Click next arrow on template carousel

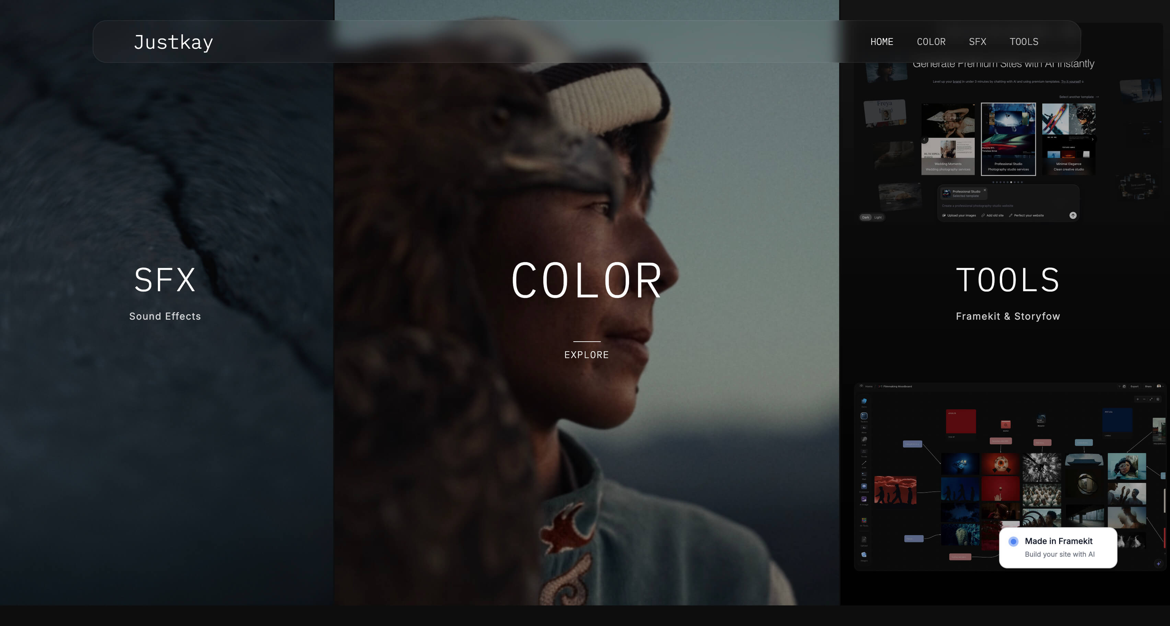pos(1093,139)
